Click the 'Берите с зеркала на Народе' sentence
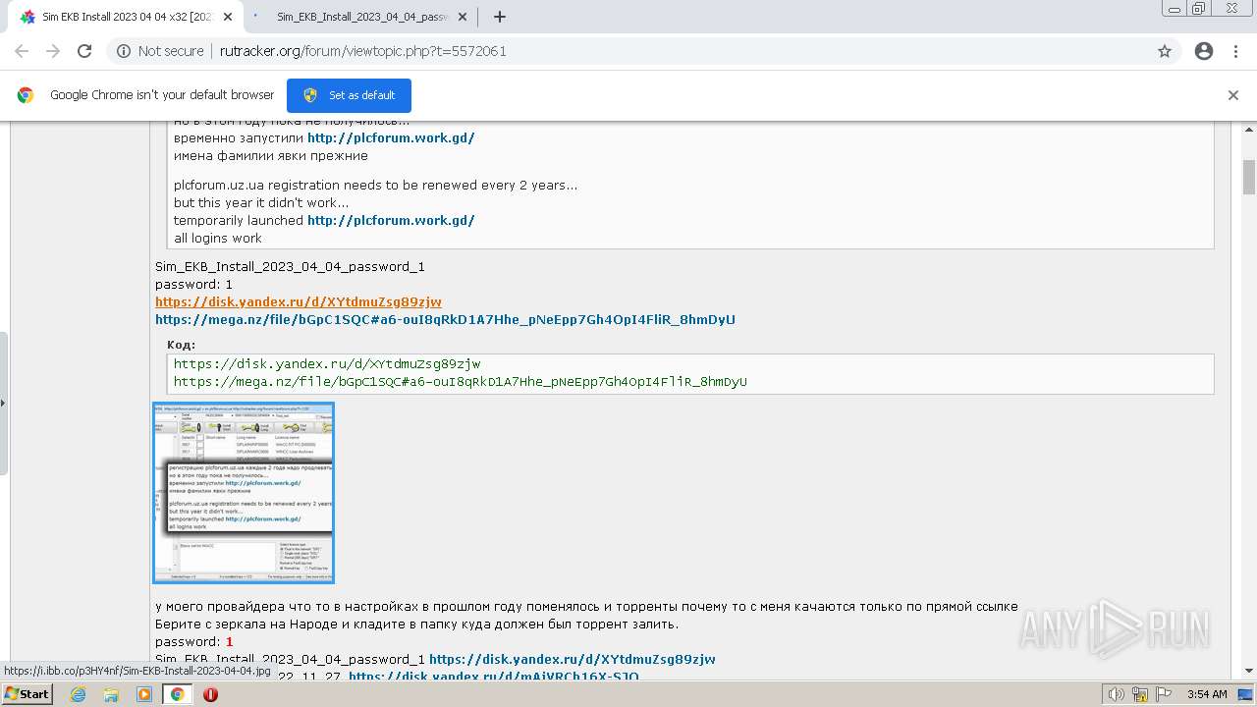This screenshot has width=1257, height=707. [x=416, y=625]
